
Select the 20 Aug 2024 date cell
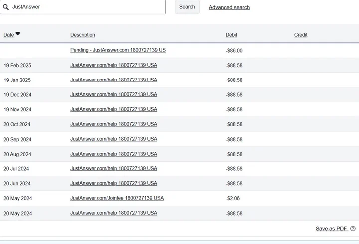[17, 154]
